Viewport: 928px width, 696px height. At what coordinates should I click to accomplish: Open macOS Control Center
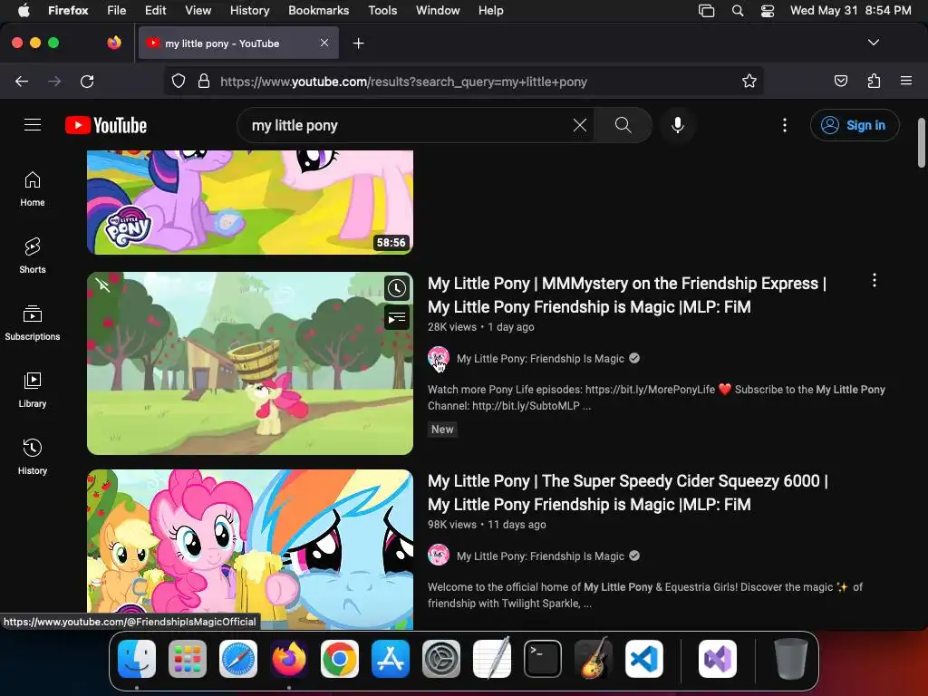pyautogui.click(x=767, y=10)
